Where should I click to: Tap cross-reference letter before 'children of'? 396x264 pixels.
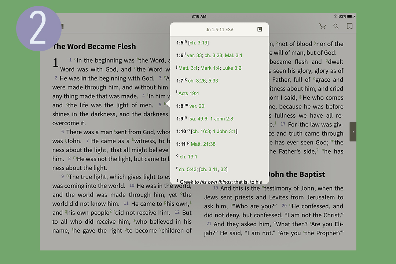(x=160, y=229)
